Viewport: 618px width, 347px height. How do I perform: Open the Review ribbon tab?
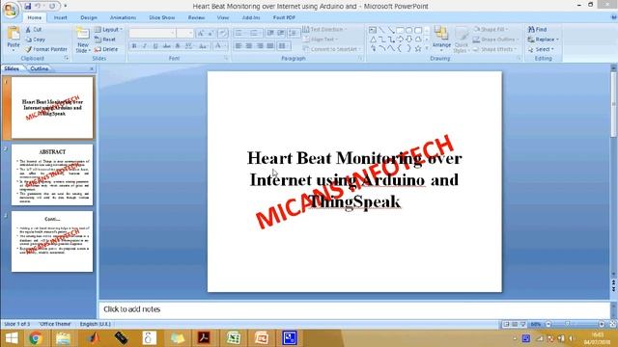point(196,17)
